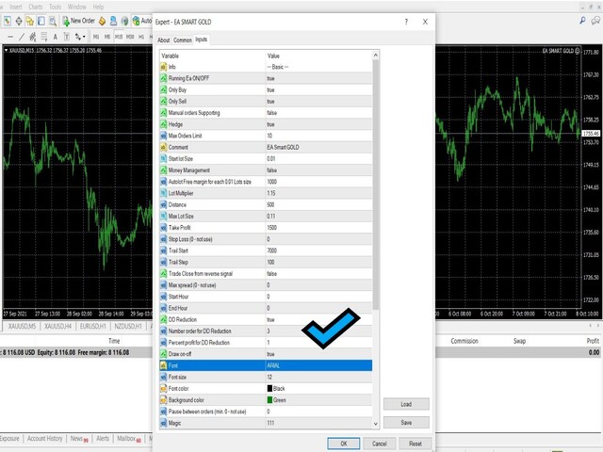Switch chart to M5 timeframe
603x452 pixels.
pyautogui.click(x=107, y=37)
